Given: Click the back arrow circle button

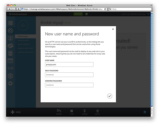Looking at the screenshot, I should [23, 25].
